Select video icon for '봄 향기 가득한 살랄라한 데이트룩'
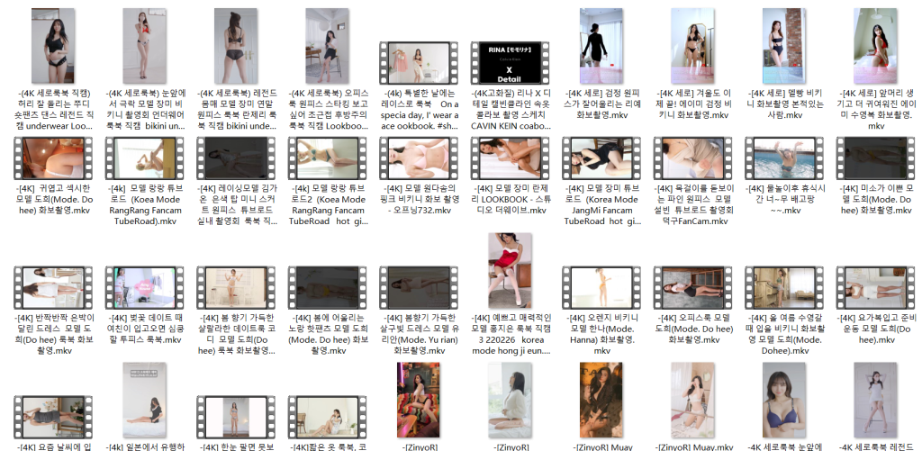The height and width of the screenshot is (451, 922). click(236, 287)
